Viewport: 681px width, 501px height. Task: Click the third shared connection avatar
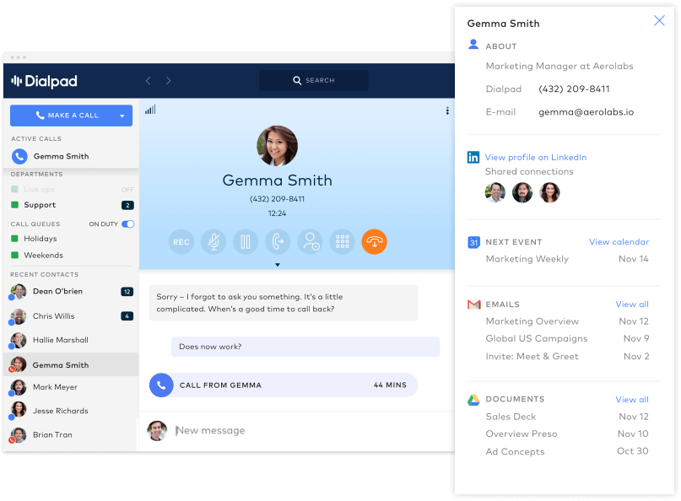click(550, 192)
